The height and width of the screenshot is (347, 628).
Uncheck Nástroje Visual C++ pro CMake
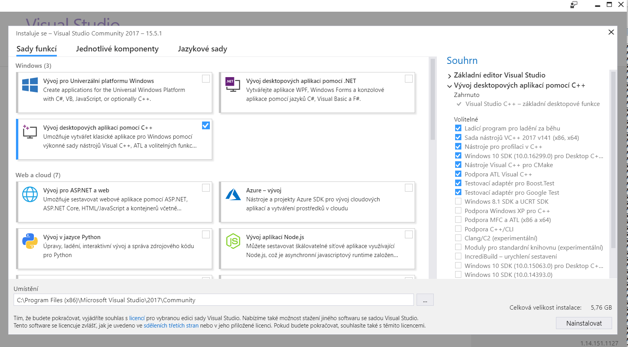[458, 165]
